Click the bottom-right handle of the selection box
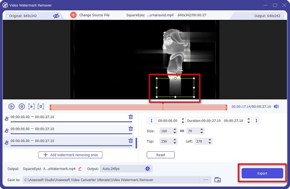 coord(194,97)
